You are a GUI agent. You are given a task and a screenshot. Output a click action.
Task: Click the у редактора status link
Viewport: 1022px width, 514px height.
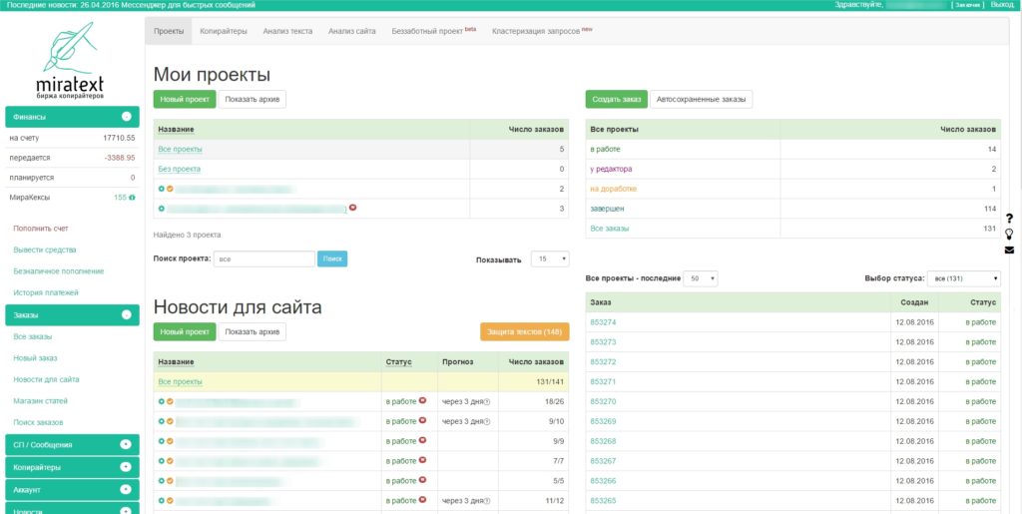611,170
